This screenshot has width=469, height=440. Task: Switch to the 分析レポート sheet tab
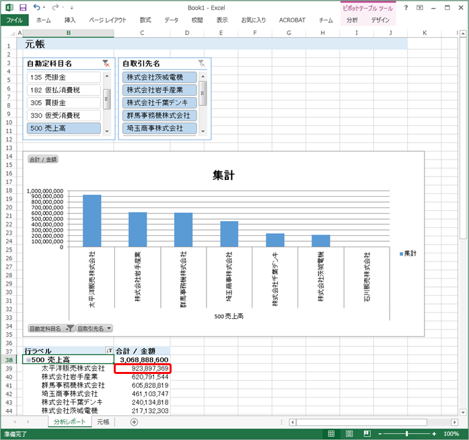(70, 422)
